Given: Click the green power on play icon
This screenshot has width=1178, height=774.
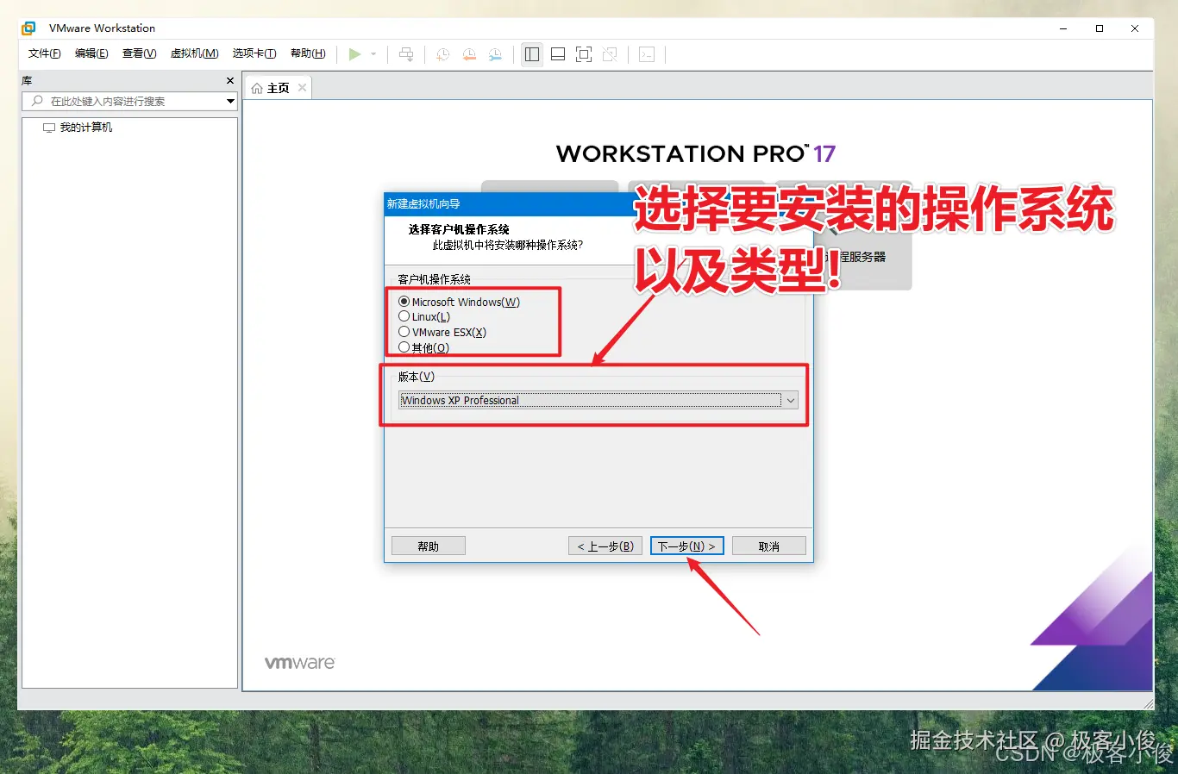Looking at the screenshot, I should point(354,54).
